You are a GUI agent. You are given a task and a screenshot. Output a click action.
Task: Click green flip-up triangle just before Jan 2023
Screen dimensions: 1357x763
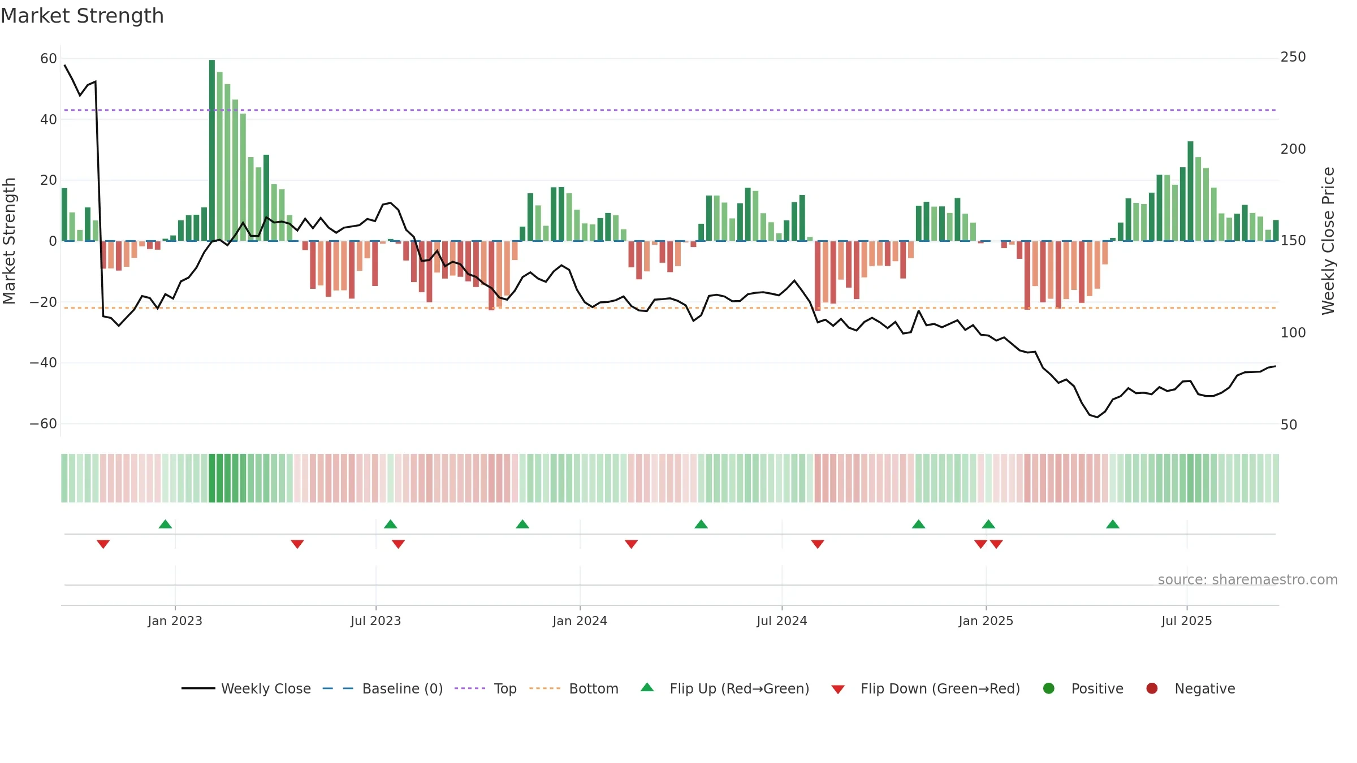click(165, 524)
